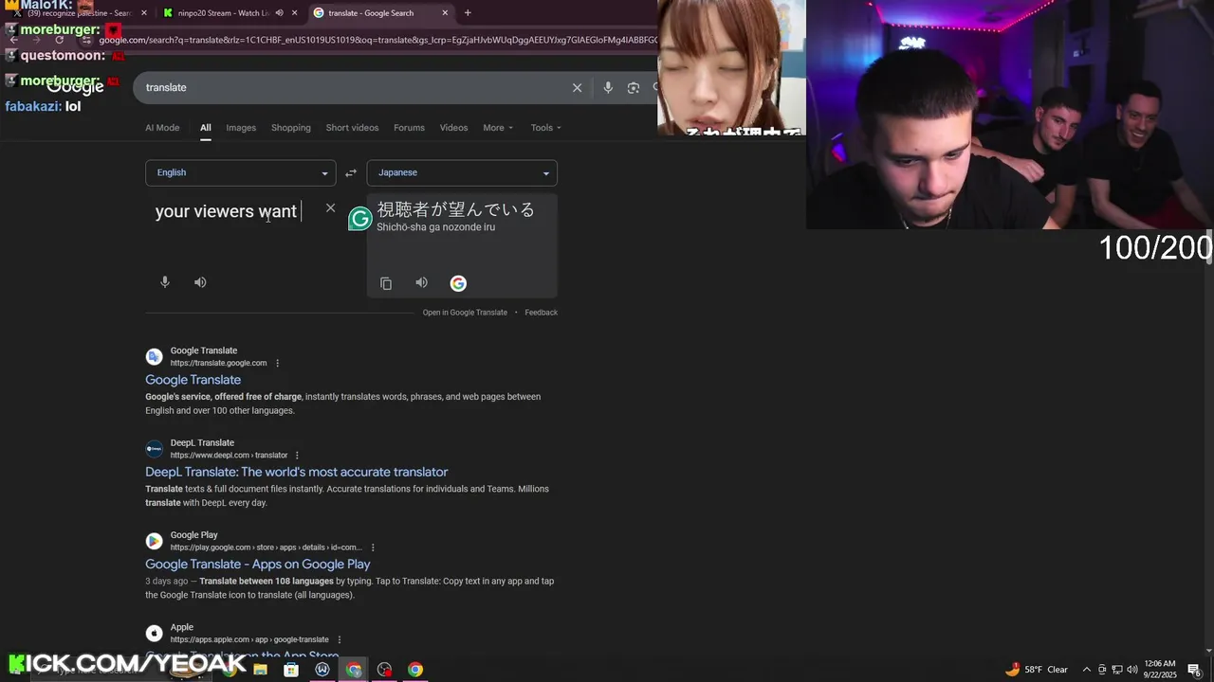Reload the page with refresh button
Viewport: 1214px width, 682px height.
[59, 40]
